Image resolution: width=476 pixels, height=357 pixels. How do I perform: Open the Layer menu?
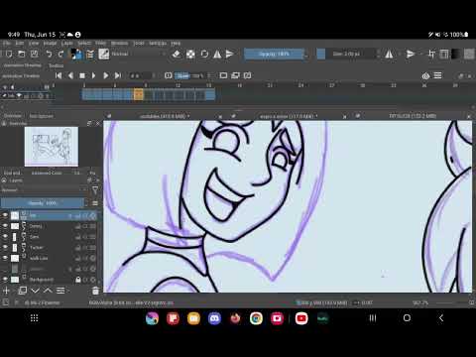[67, 43]
